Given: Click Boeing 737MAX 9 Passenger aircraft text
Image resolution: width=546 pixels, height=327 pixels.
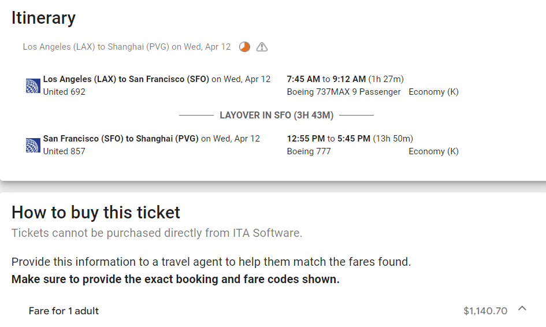Looking at the screenshot, I should 343,92.
